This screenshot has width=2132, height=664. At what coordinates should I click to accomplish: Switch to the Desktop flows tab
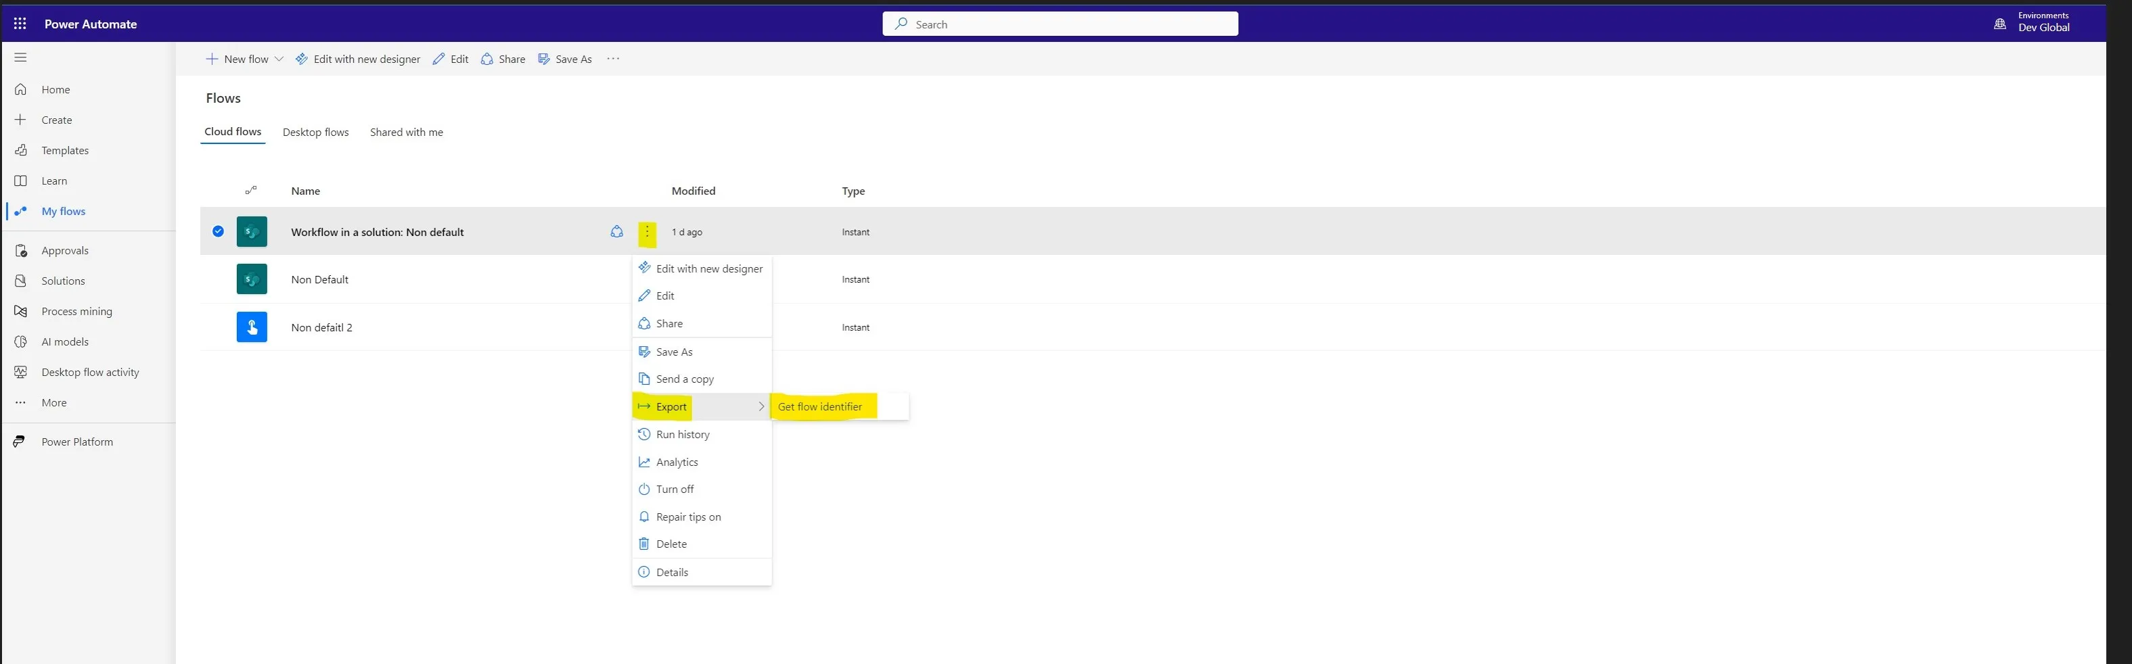click(315, 131)
